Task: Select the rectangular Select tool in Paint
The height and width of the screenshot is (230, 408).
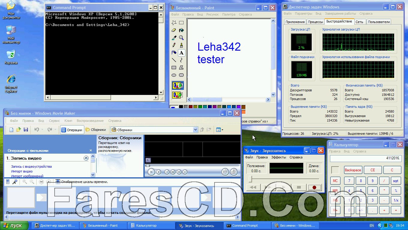Action: click(x=181, y=23)
